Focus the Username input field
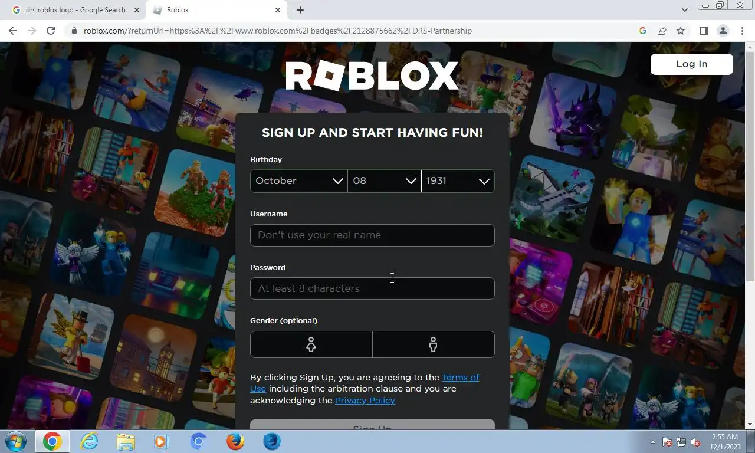755x453 pixels. 372,235
